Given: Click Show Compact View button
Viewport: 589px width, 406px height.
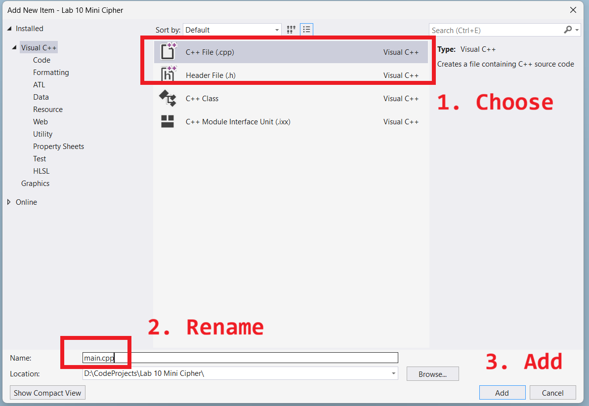Looking at the screenshot, I should pyautogui.click(x=47, y=393).
